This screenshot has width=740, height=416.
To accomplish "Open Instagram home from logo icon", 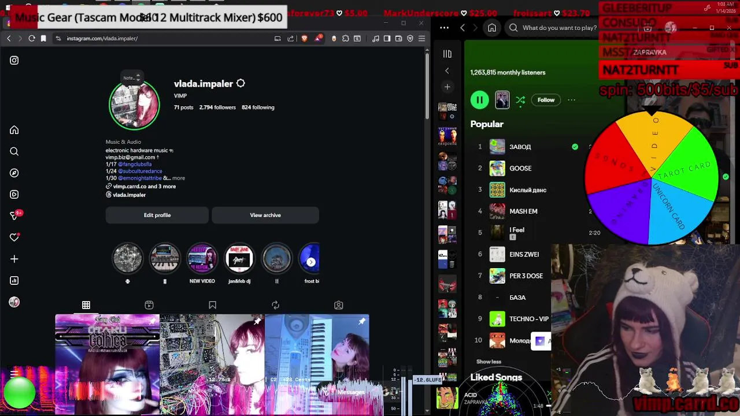I will pos(14,60).
